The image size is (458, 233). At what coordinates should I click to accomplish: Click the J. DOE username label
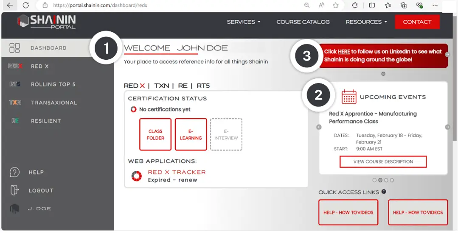40,208
